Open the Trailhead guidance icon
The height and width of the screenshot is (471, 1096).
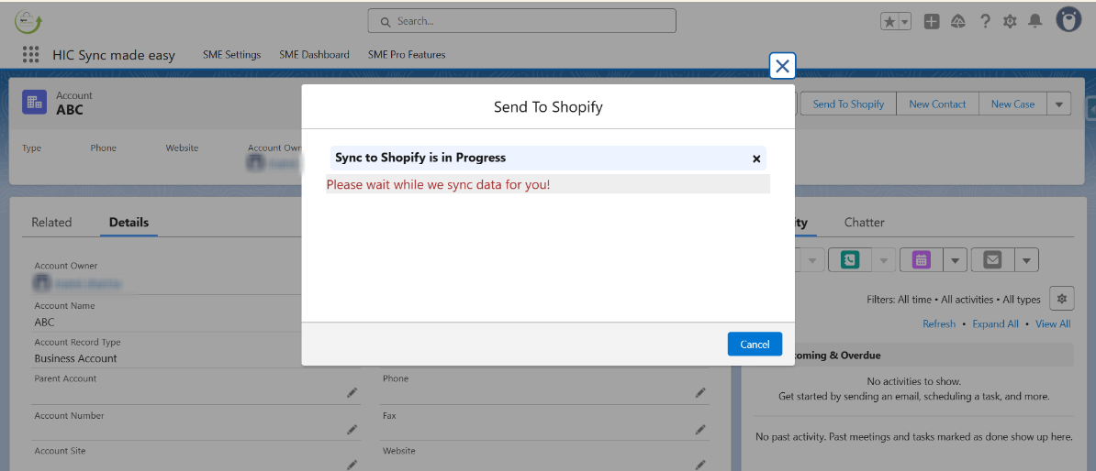958,21
